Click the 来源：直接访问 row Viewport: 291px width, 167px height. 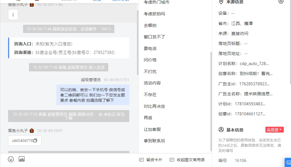pos(233,34)
